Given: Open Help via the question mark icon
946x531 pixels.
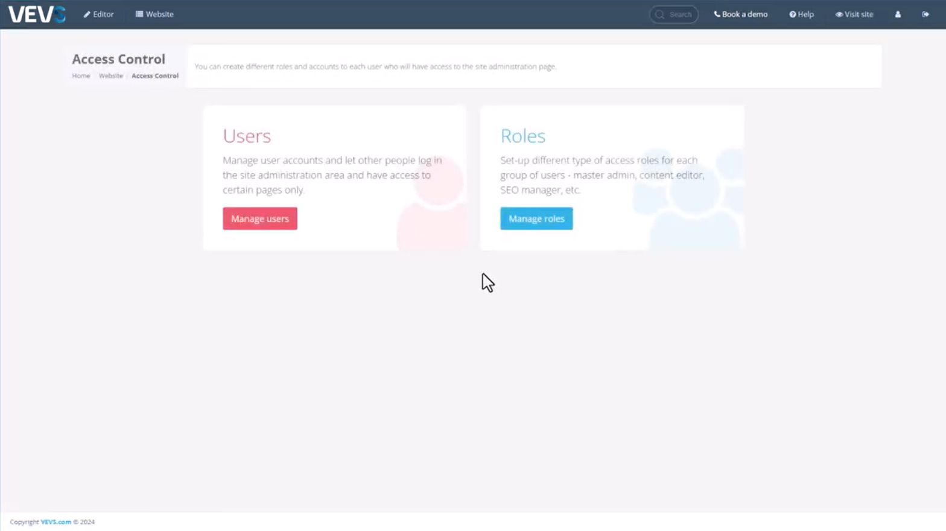Looking at the screenshot, I should (x=793, y=14).
